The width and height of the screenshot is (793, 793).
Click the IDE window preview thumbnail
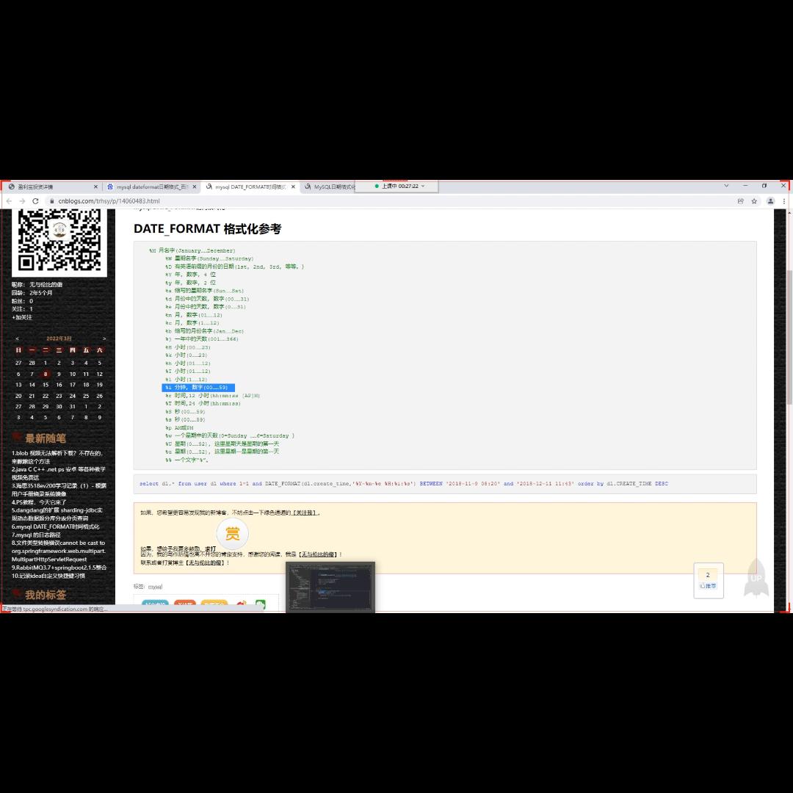330,587
